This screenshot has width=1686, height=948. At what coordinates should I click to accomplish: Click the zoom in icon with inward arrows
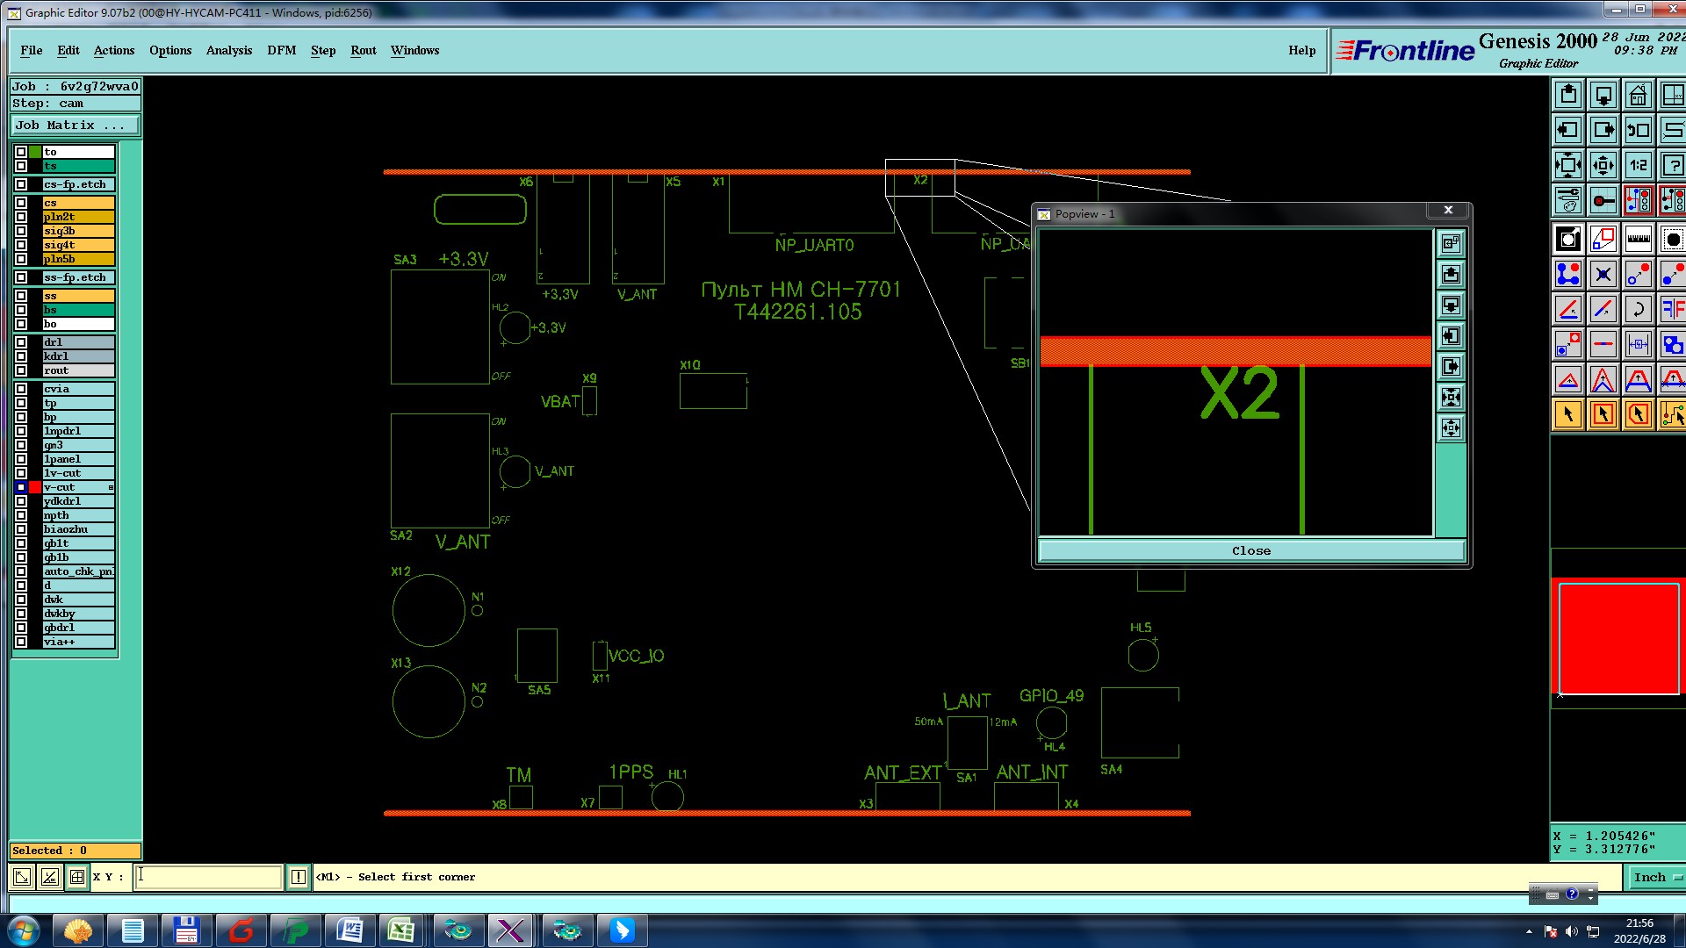pyautogui.click(x=1568, y=165)
